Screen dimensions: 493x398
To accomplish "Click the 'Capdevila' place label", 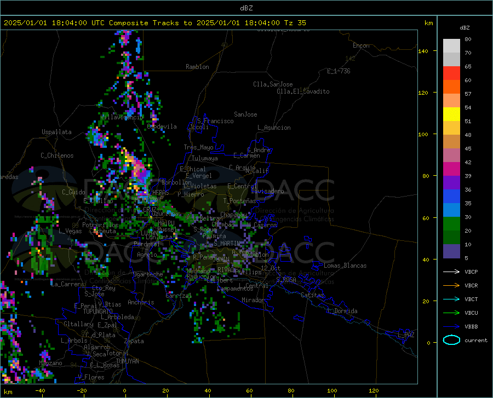I will [x=162, y=126].
